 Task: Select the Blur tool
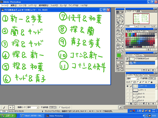(118, 36)
